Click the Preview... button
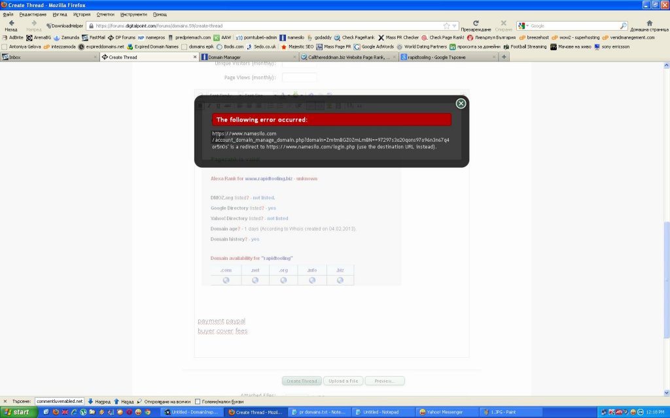 [385, 381]
